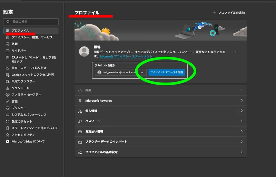This screenshot has height=177, width=276.
Task: Click the システムとパフォーマンス laptop icon
Action: pos(8,115)
